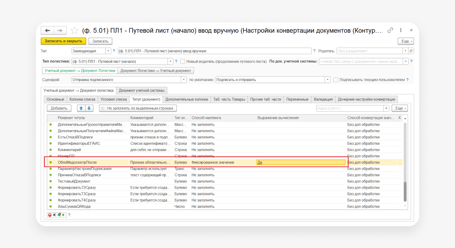Open Прочие таб. части tab
Viewport: 455px width, 248px height.
tap(266, 99)
